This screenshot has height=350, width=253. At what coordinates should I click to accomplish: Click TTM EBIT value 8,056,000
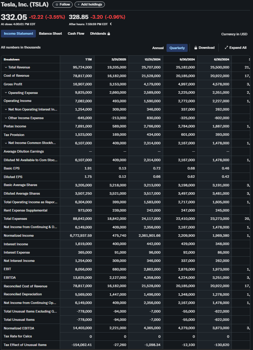tap(83, 269)
